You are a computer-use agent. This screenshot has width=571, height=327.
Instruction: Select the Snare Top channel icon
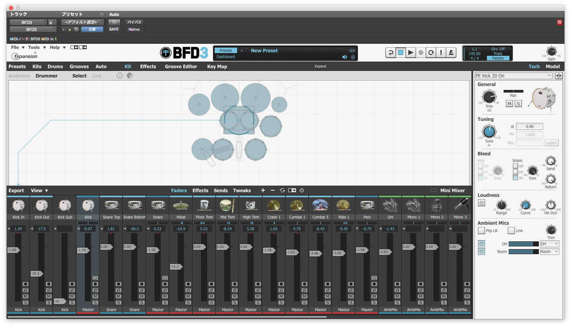point(111,205)
